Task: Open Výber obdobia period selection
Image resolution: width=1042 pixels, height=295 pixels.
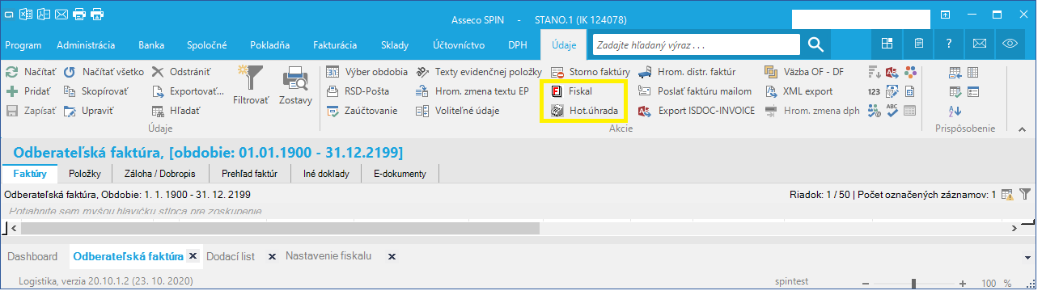Action: tap(366, 72)
